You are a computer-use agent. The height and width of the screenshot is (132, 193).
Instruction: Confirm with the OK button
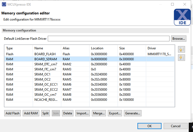click(x=149, y=126)
